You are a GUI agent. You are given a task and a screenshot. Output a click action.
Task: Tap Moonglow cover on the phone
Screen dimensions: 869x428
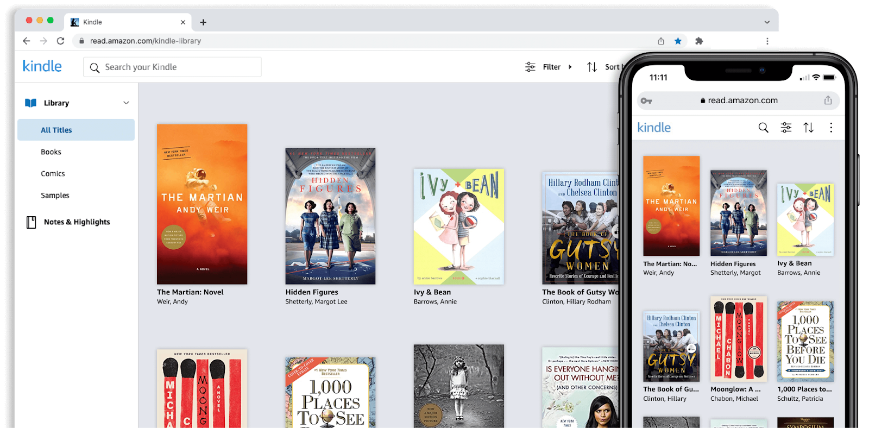(739, 339)
